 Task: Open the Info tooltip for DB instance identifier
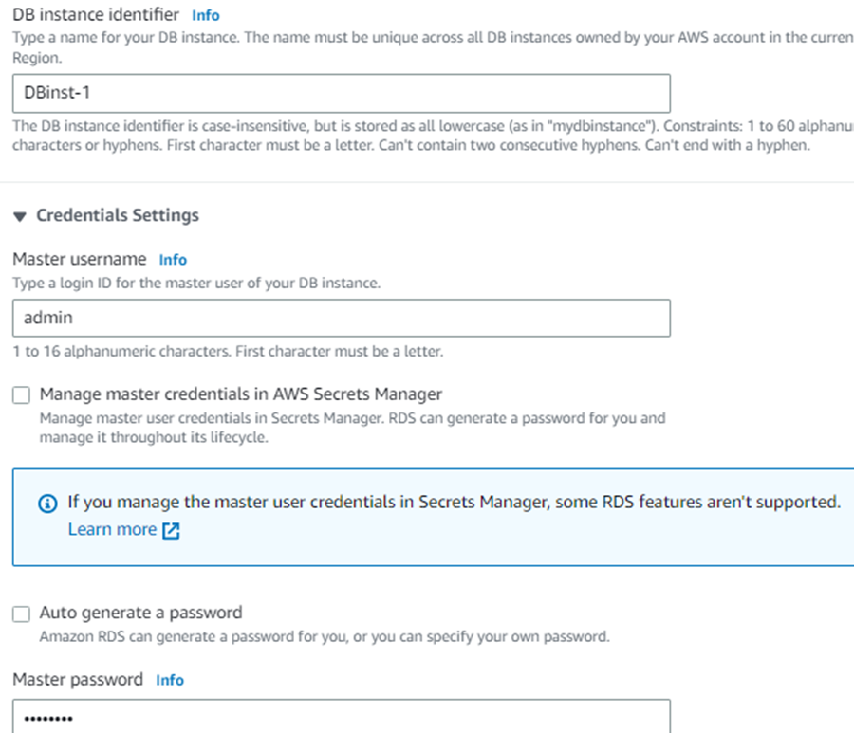[205, 14]
